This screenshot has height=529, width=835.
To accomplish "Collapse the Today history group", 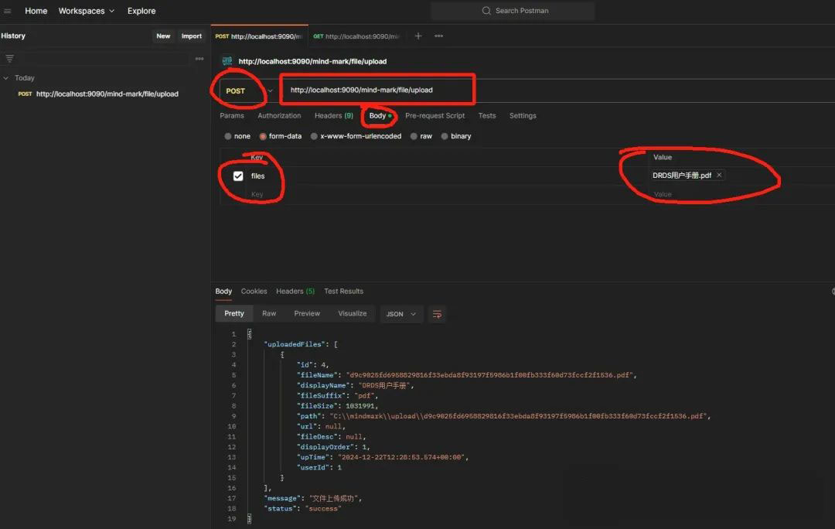I will click(6, 78).
